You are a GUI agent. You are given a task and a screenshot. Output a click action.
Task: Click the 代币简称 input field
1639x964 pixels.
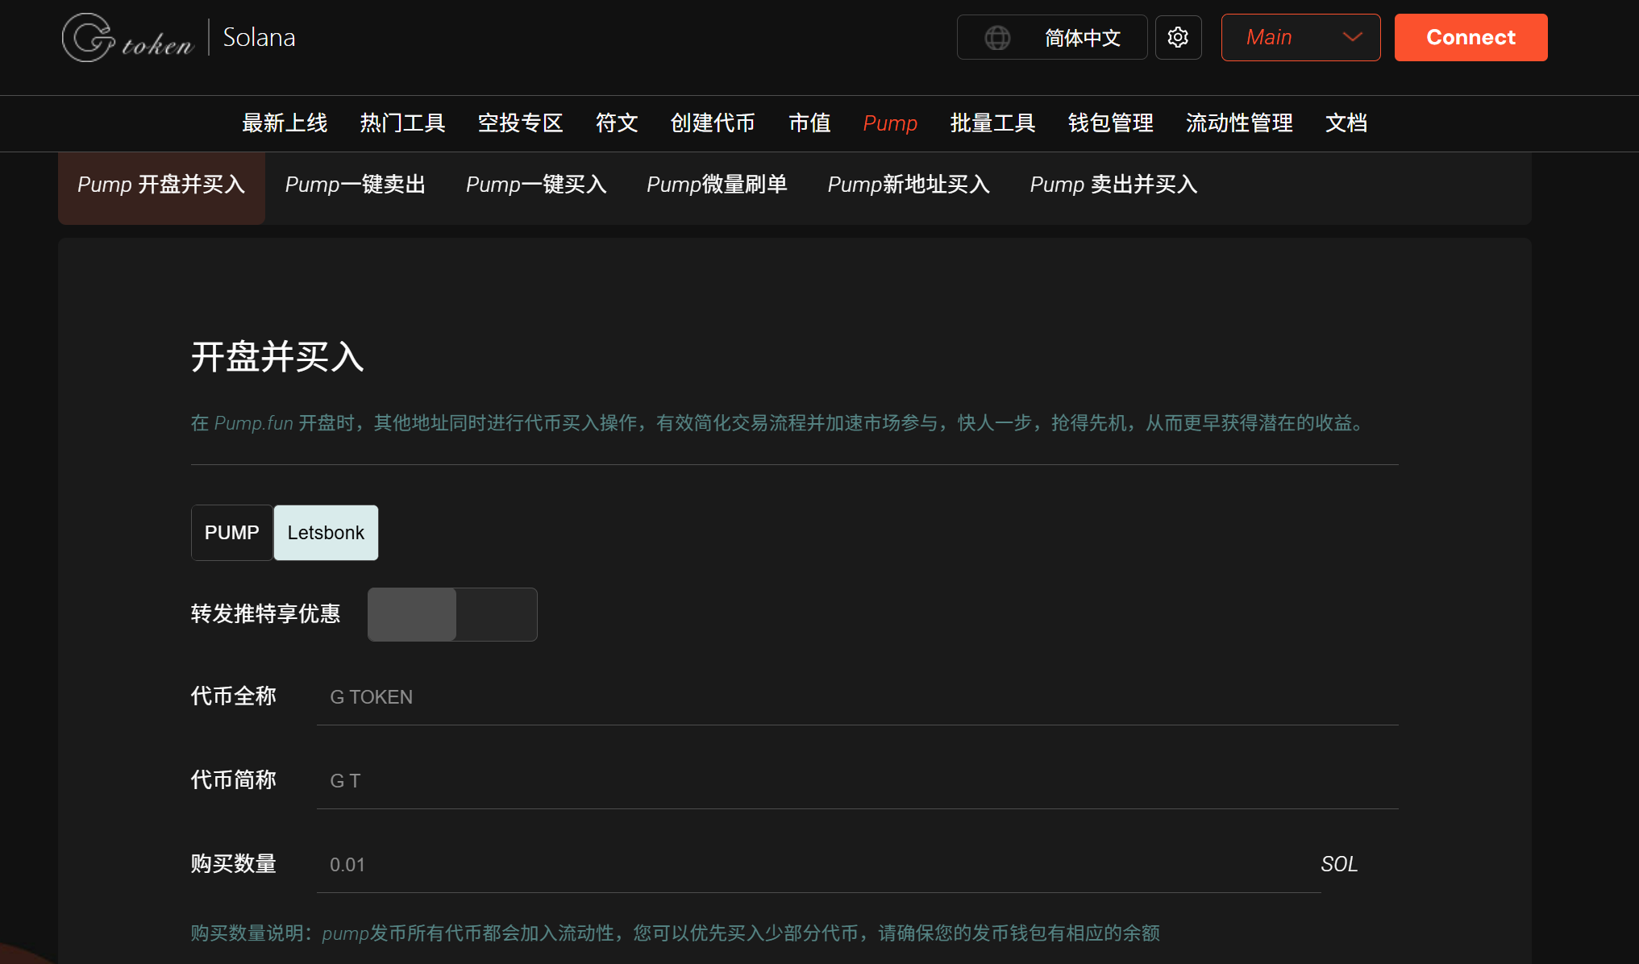857,781
